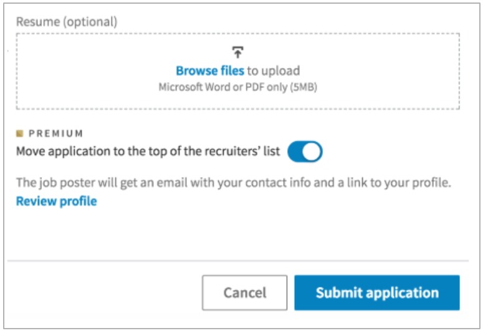Click the gold Premium badge icon
This screenshot has height=333, width=483.
[x=20, y=133]
